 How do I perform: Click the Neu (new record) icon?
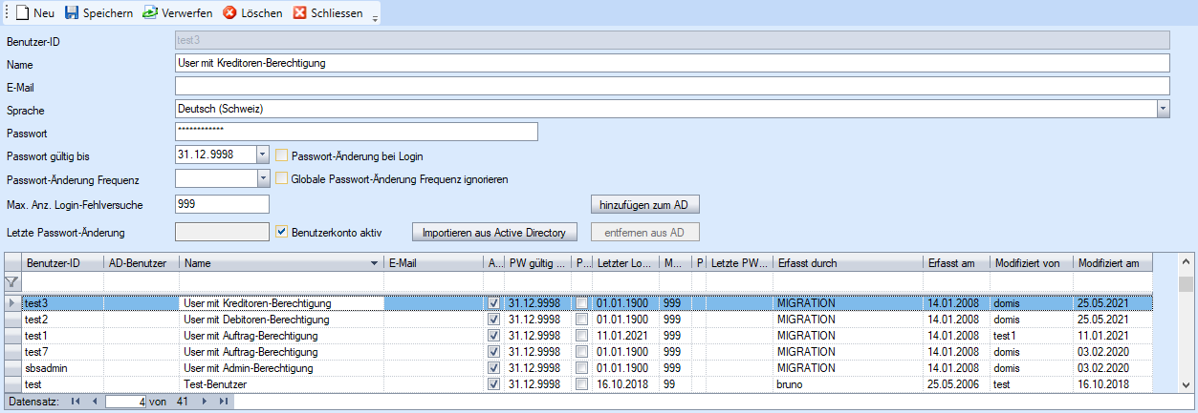click(x=21, y=13)
